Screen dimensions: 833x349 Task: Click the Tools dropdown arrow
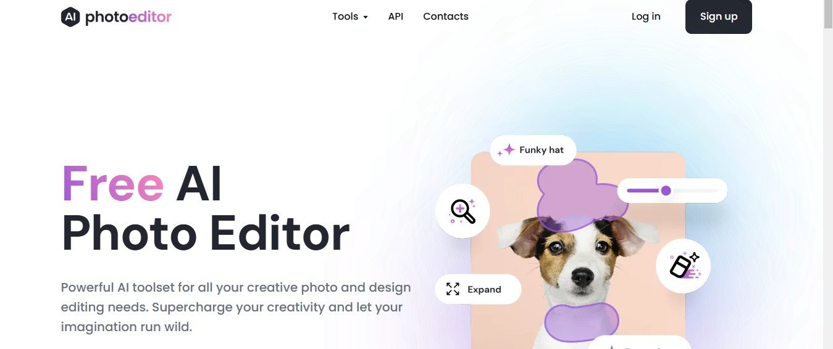(366, 17)
